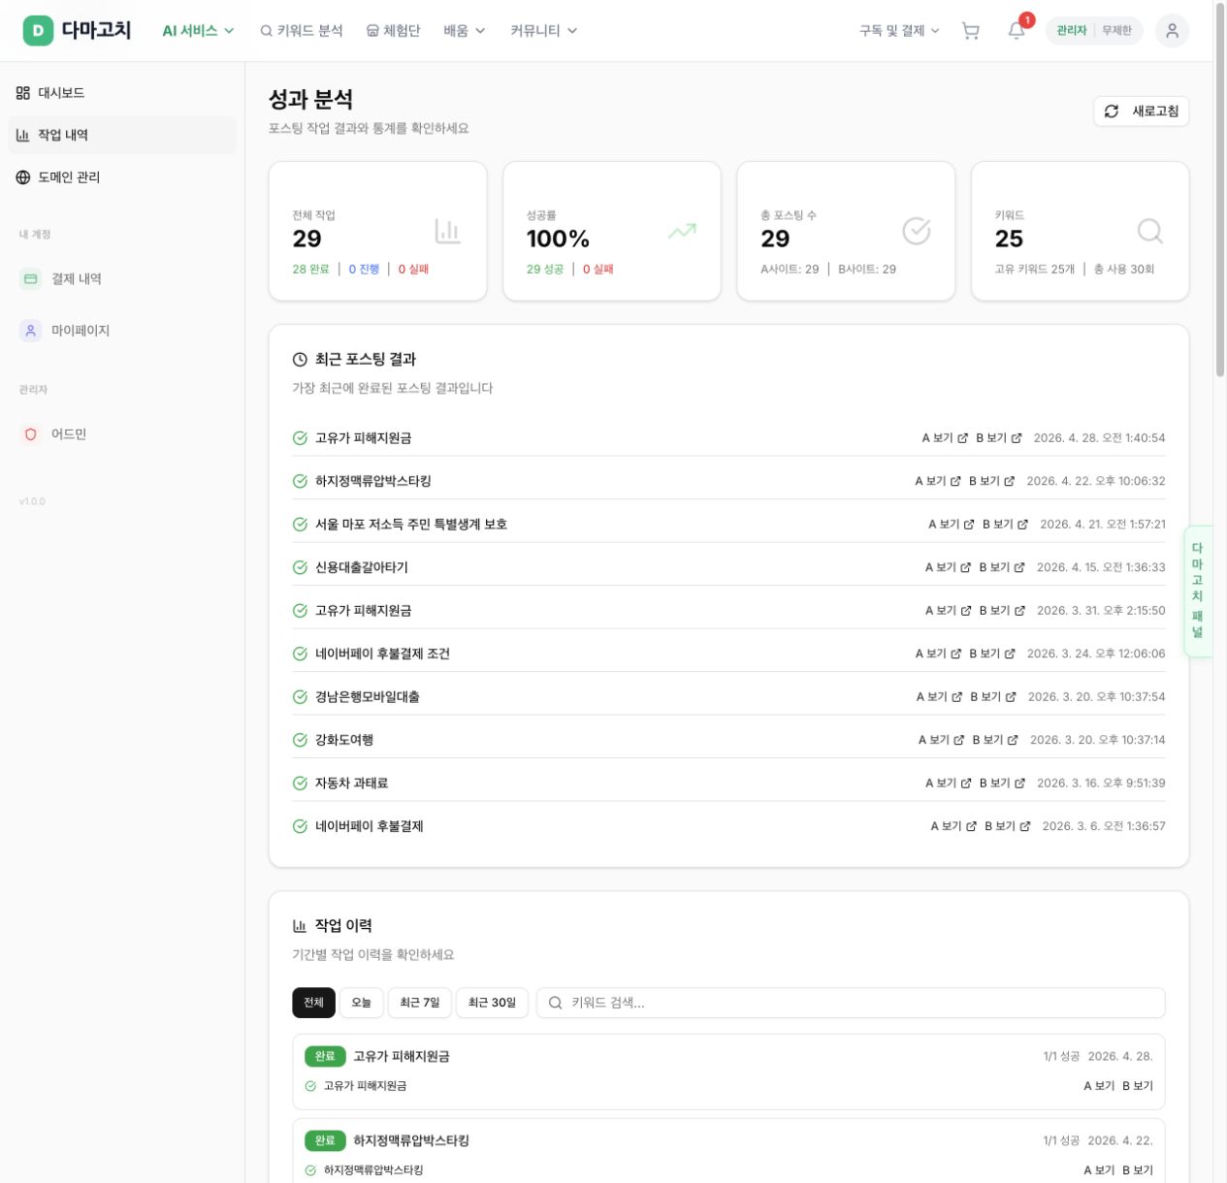Click the refresh icon on 새로고침 button
The width and height of the screenshot is (1227, 1183).
1112,112
